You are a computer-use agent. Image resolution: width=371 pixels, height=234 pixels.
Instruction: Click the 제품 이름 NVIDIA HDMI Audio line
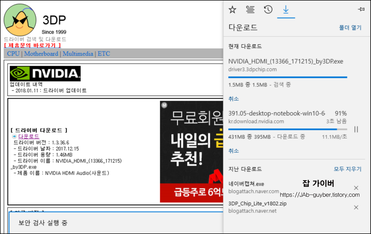[61, 173]
